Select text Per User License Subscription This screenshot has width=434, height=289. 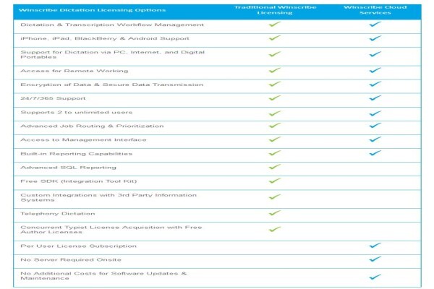[x=79, y=246]
